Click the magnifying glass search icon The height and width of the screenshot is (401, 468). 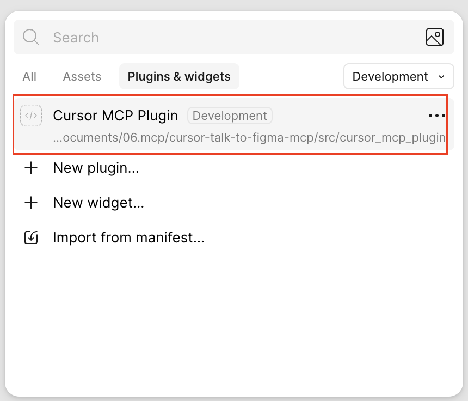coord(30,37)
